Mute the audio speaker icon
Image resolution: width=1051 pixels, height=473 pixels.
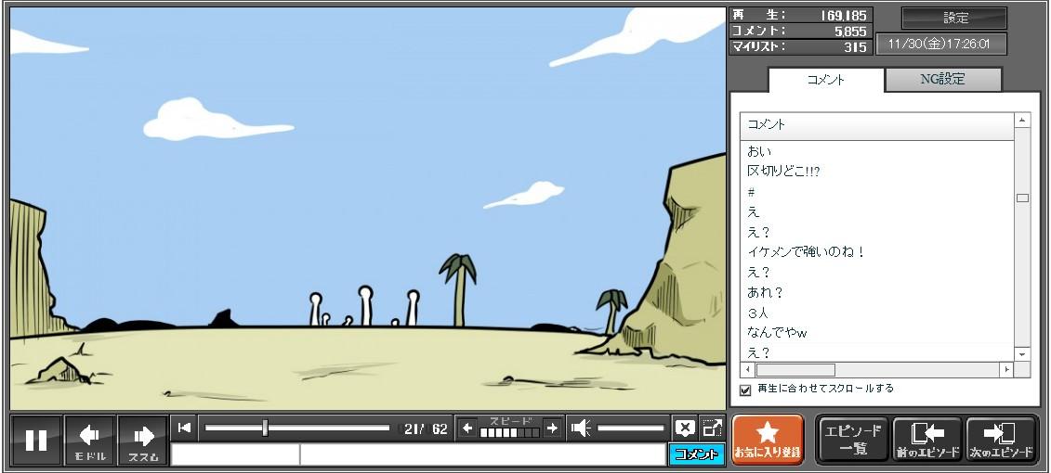click(x=581, y=428)
